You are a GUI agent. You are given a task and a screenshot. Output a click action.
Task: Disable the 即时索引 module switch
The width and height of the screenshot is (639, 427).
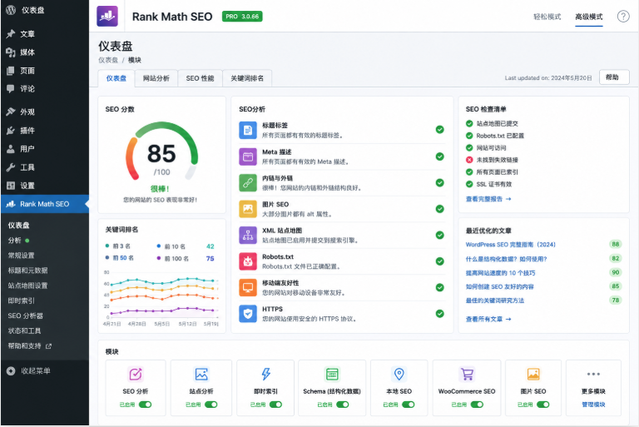click(x=275, y=405)
